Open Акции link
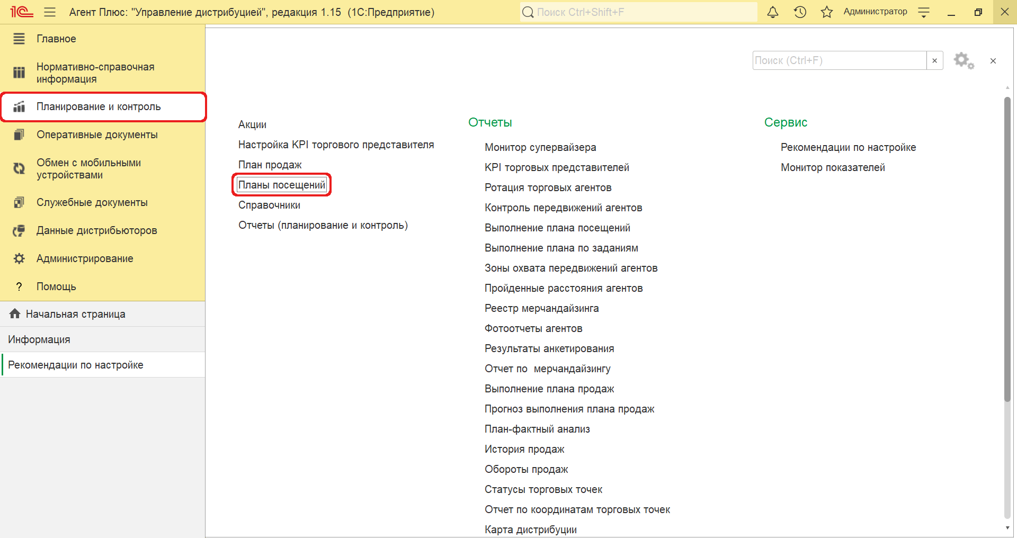 pyautogui.click(x=252, y=124)
